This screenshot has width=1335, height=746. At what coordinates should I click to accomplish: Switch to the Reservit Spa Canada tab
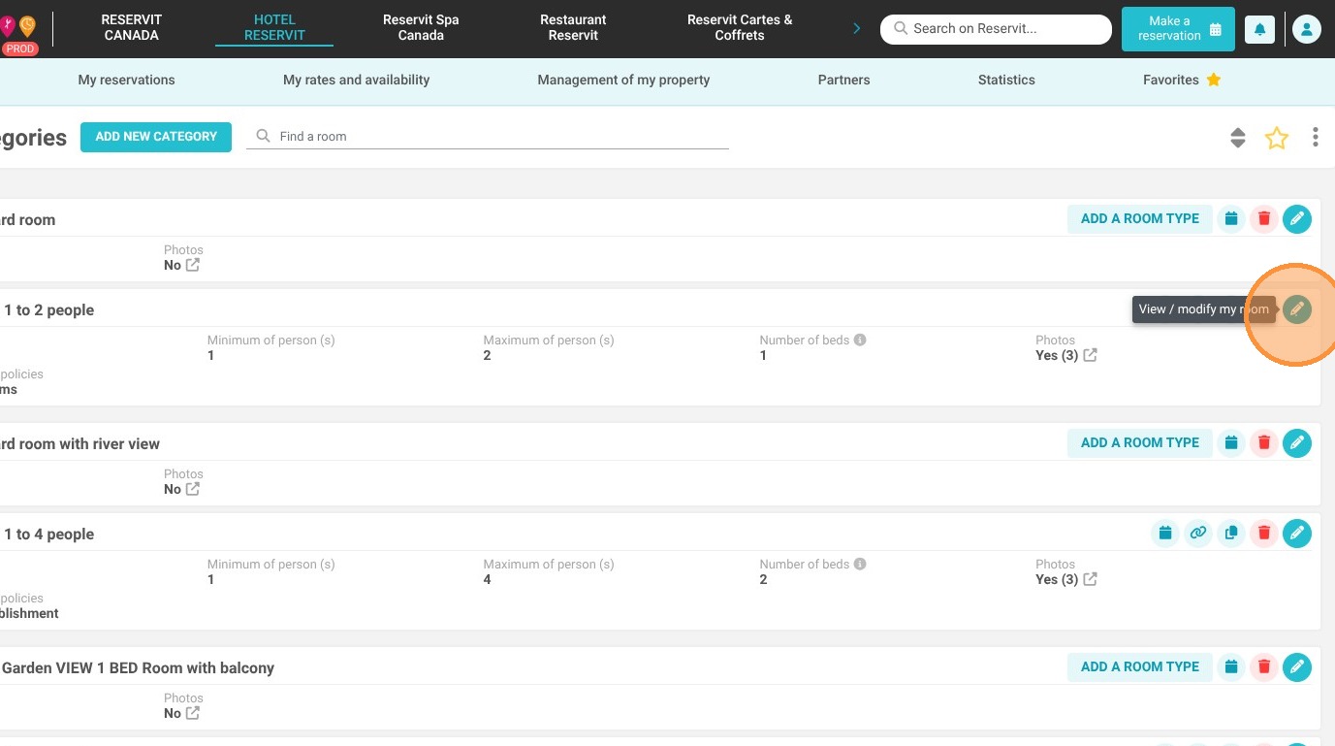pos(421,27)
